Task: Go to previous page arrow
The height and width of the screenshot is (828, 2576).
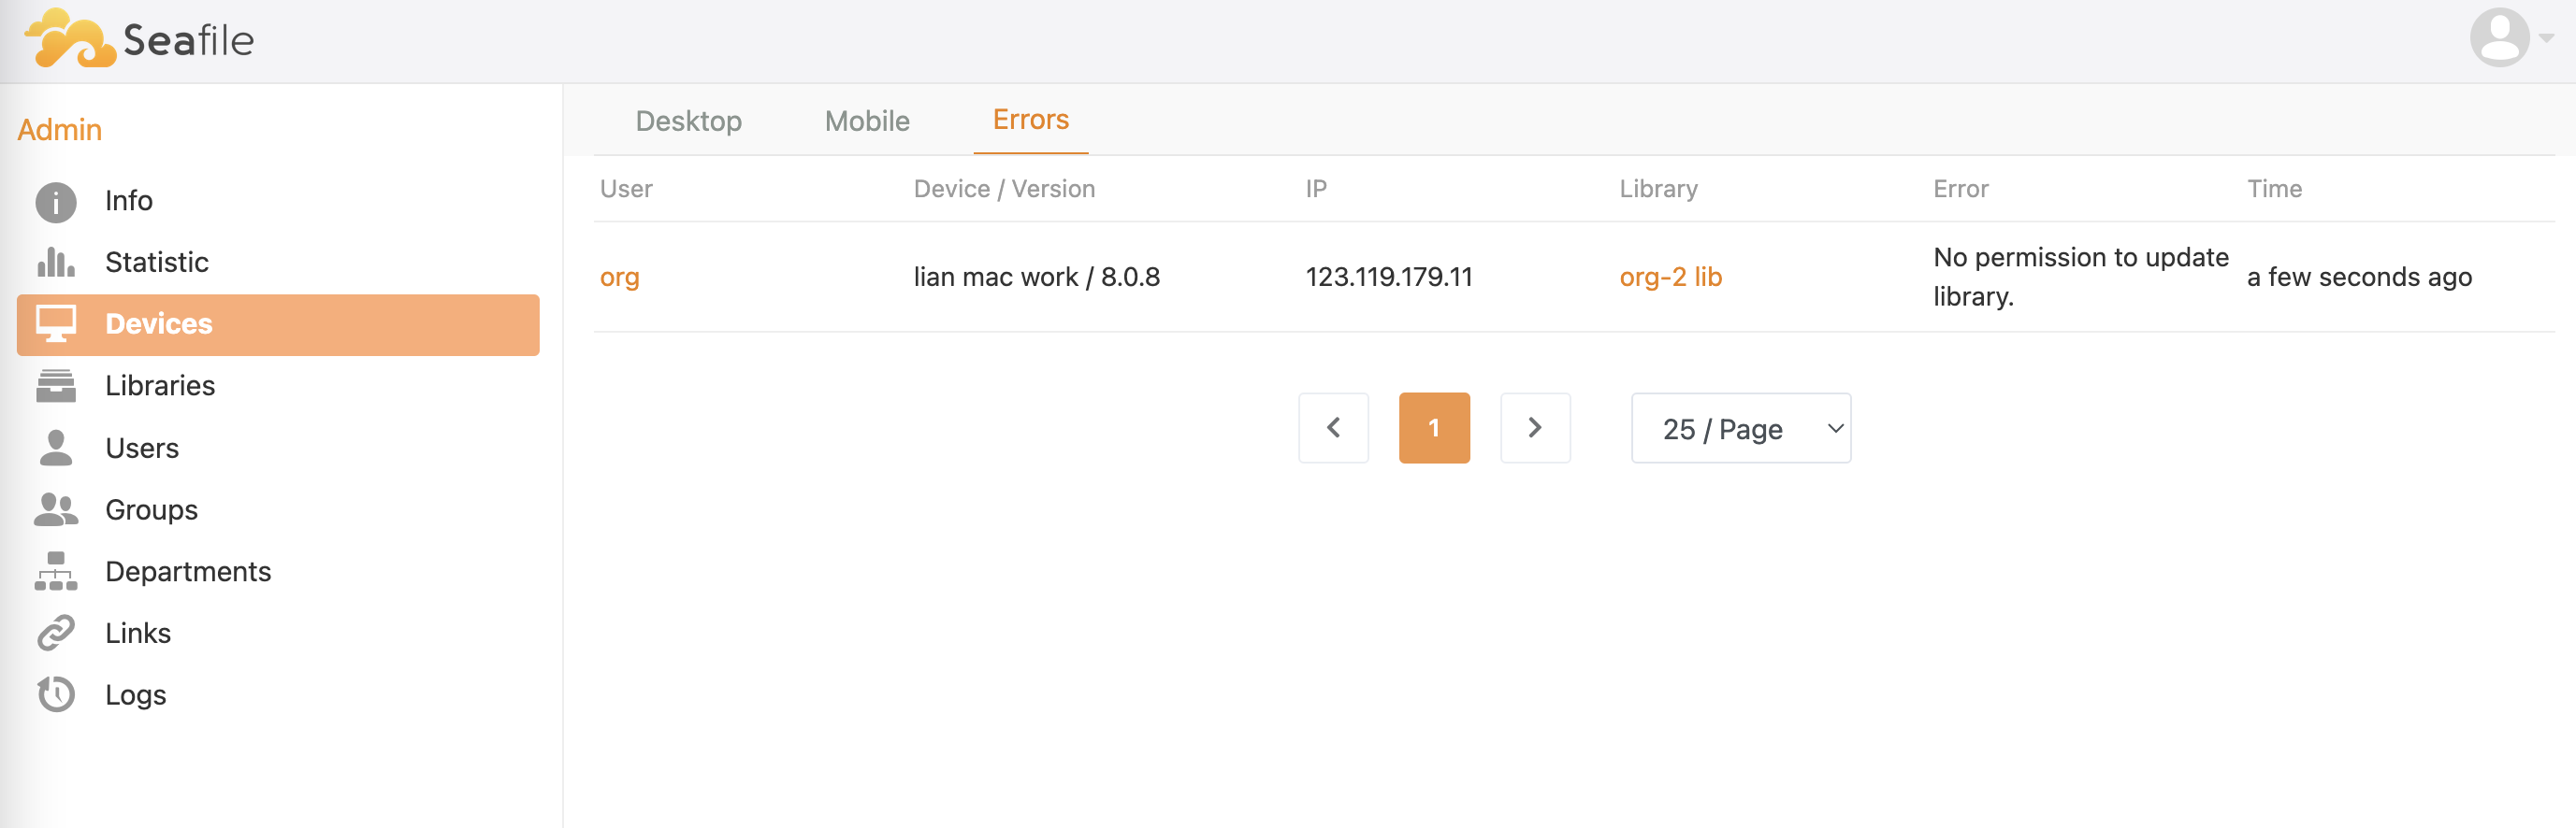Action: pyautogui.click(x=1333, y=428)
